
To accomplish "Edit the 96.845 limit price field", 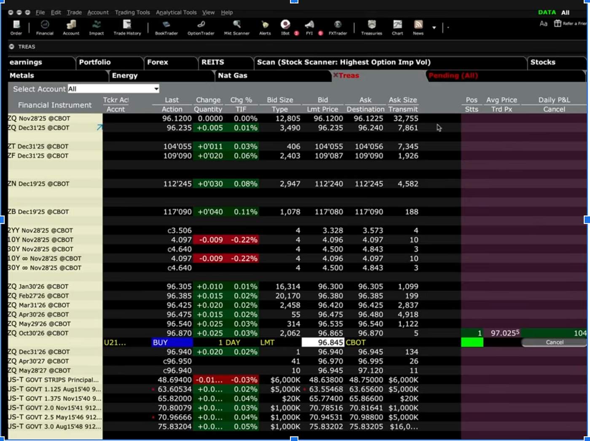I will pyautogui.click(x=323, y=342).
